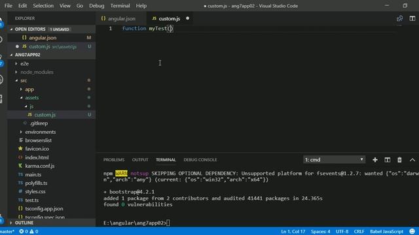Open karma.conf.js file
This screenshot has width=419, height=235.
pos(51,166)
